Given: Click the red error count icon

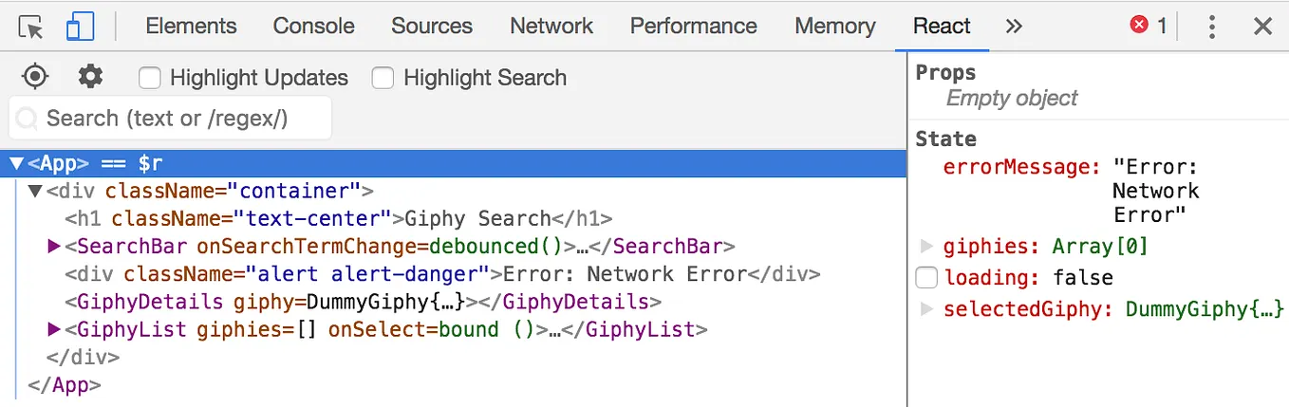Looking at the screenshot, I should pos(1139,27).
